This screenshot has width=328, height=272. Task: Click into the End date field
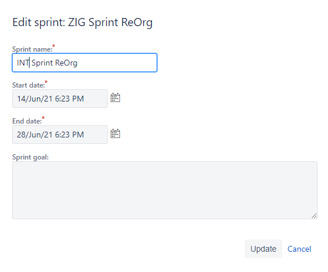coord(60,135)
